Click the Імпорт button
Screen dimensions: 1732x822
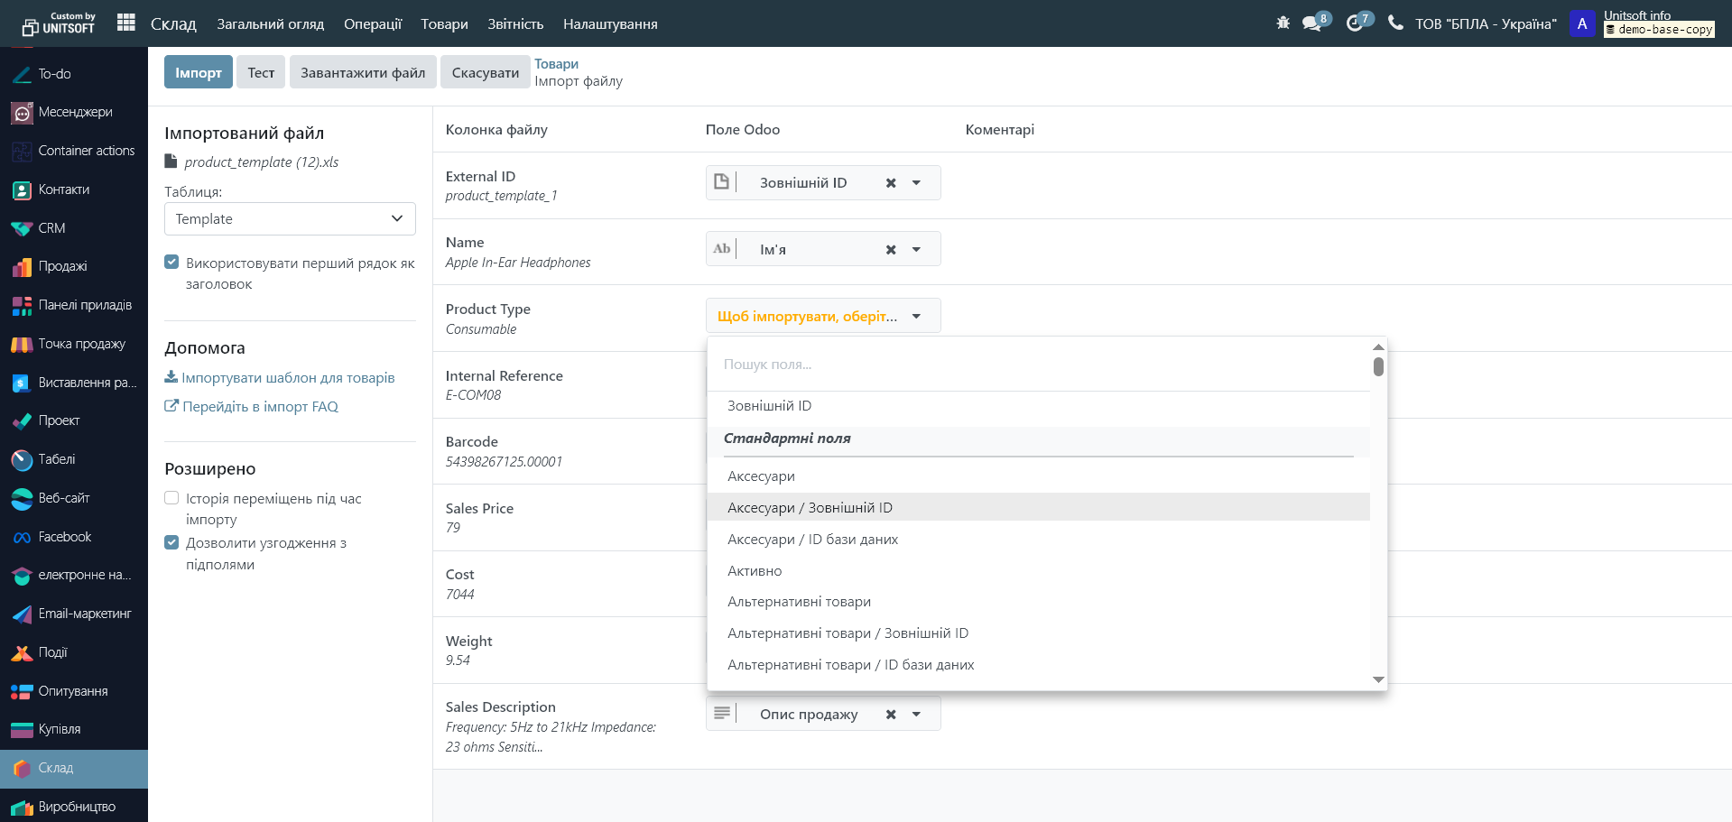(x=199, y=73)
